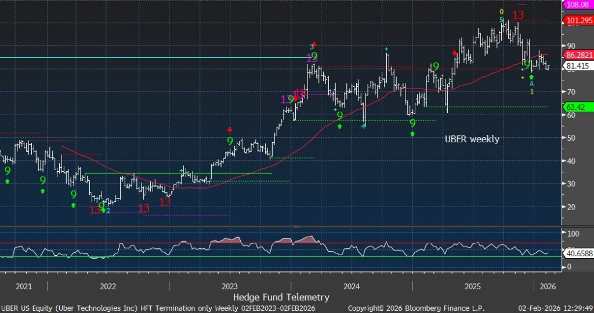
Task: Click the UBER weekly chart annotation
Action: (472, 139)
